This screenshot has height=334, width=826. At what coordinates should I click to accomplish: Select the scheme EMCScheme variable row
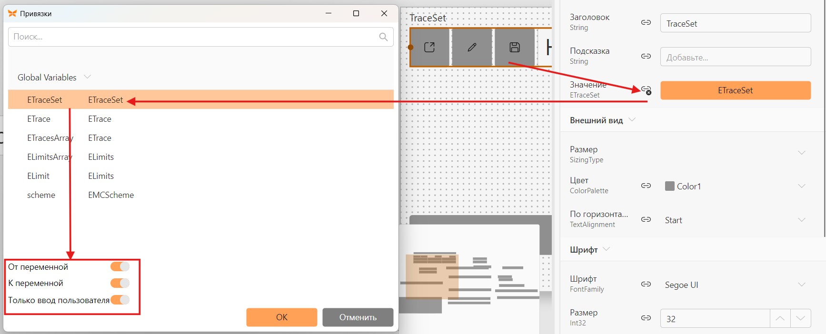click(x=201, y=195)
